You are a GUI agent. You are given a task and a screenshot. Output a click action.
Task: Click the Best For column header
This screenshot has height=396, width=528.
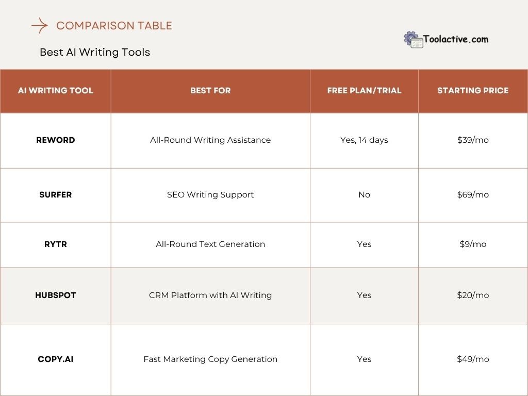(210, 91)
